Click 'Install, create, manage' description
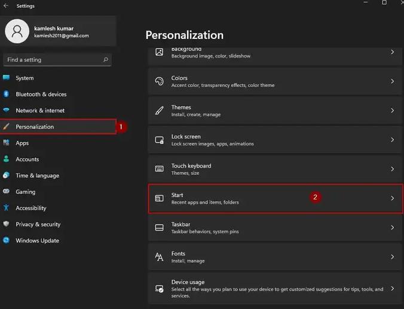The image size is (404, 309). point(196,114)
